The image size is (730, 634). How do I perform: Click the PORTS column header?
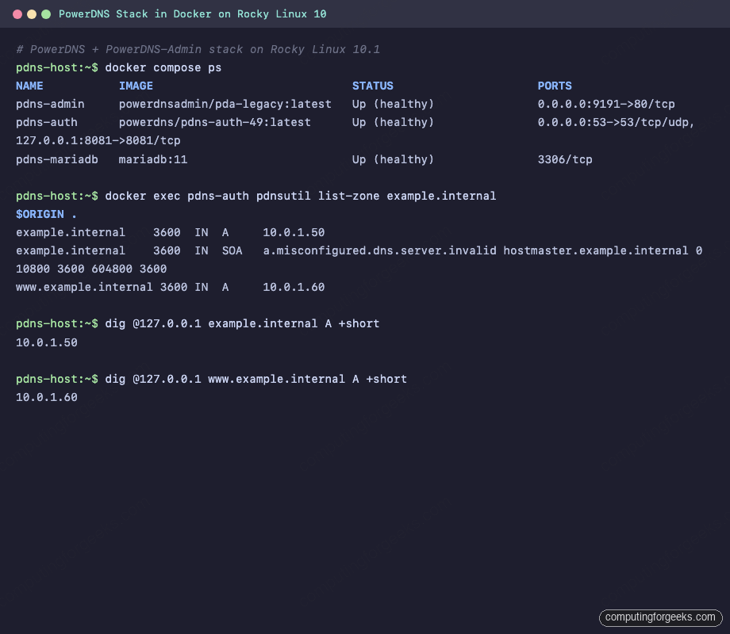coord(555,86)
